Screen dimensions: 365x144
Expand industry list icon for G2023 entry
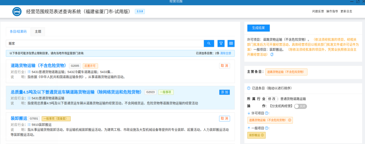click(x=29, y=98)
